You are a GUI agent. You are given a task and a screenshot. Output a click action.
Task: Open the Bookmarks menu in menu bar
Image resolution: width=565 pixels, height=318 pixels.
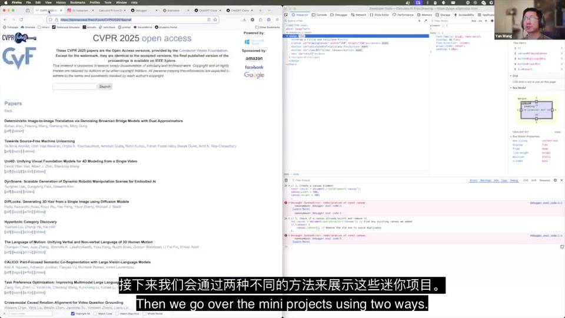78,2
